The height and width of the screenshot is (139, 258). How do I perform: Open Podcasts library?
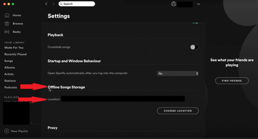(11, 87)
